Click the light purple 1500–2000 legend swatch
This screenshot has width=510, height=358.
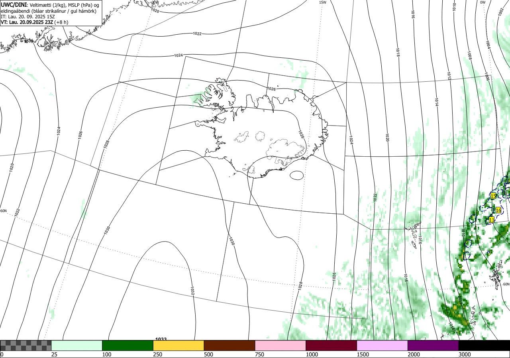382,345
